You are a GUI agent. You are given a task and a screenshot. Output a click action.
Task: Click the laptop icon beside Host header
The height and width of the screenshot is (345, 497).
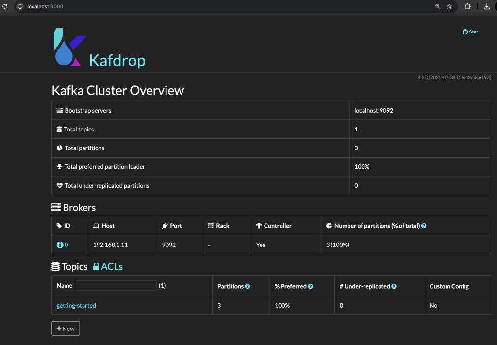[x=96, y=226]
